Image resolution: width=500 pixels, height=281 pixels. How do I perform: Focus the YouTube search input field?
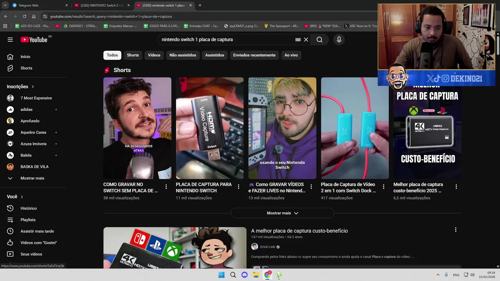pyautogui.click(x=227, y=39)
